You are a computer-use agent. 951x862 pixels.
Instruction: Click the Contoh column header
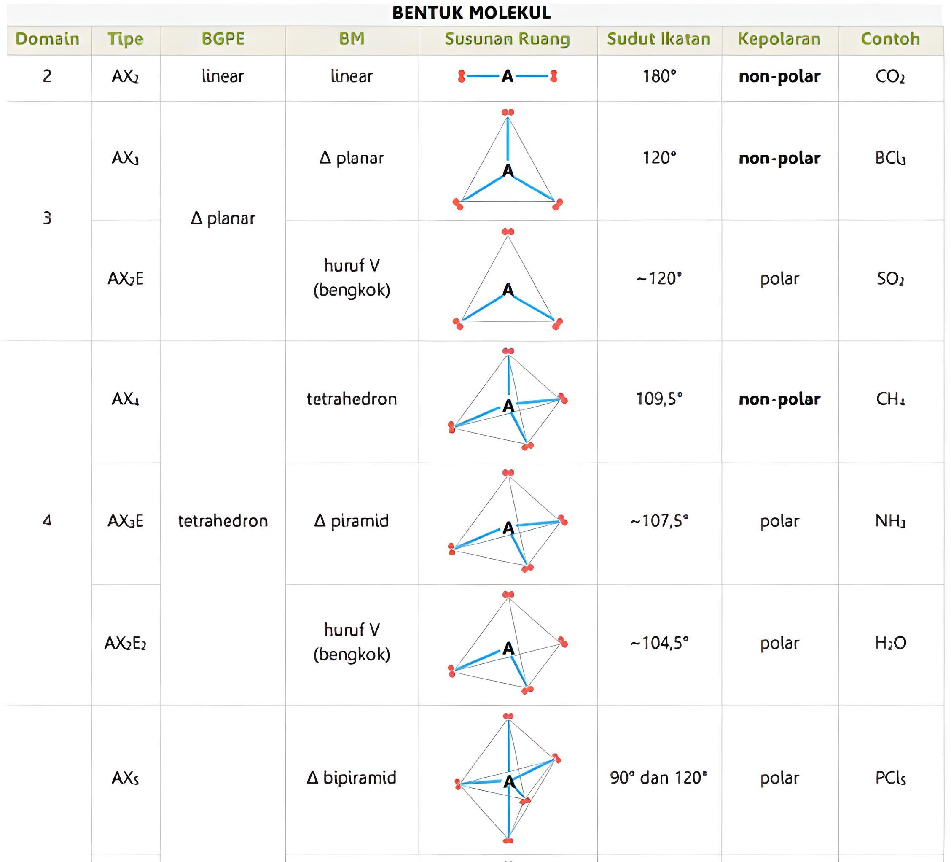coord(890,39)
